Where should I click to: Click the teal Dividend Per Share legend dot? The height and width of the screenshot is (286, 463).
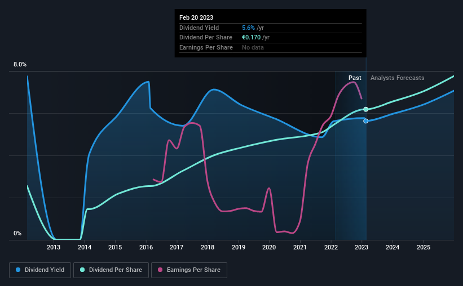(82, 270)
